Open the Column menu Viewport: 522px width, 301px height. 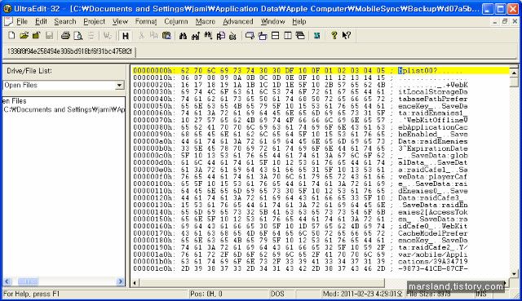tap(176, 22)
